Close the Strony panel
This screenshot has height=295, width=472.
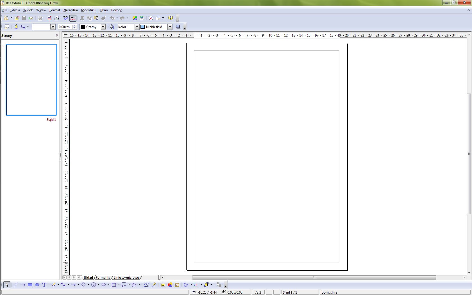click(57, 35)
